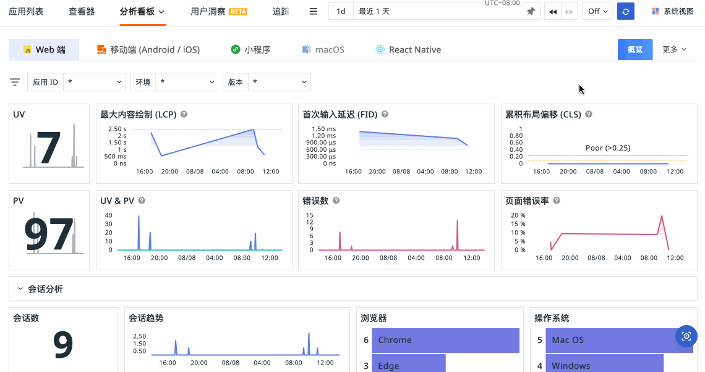This screenshot has width=705, height=372.
Task: Click the rewind time range icon
Action: pos(553,12)
